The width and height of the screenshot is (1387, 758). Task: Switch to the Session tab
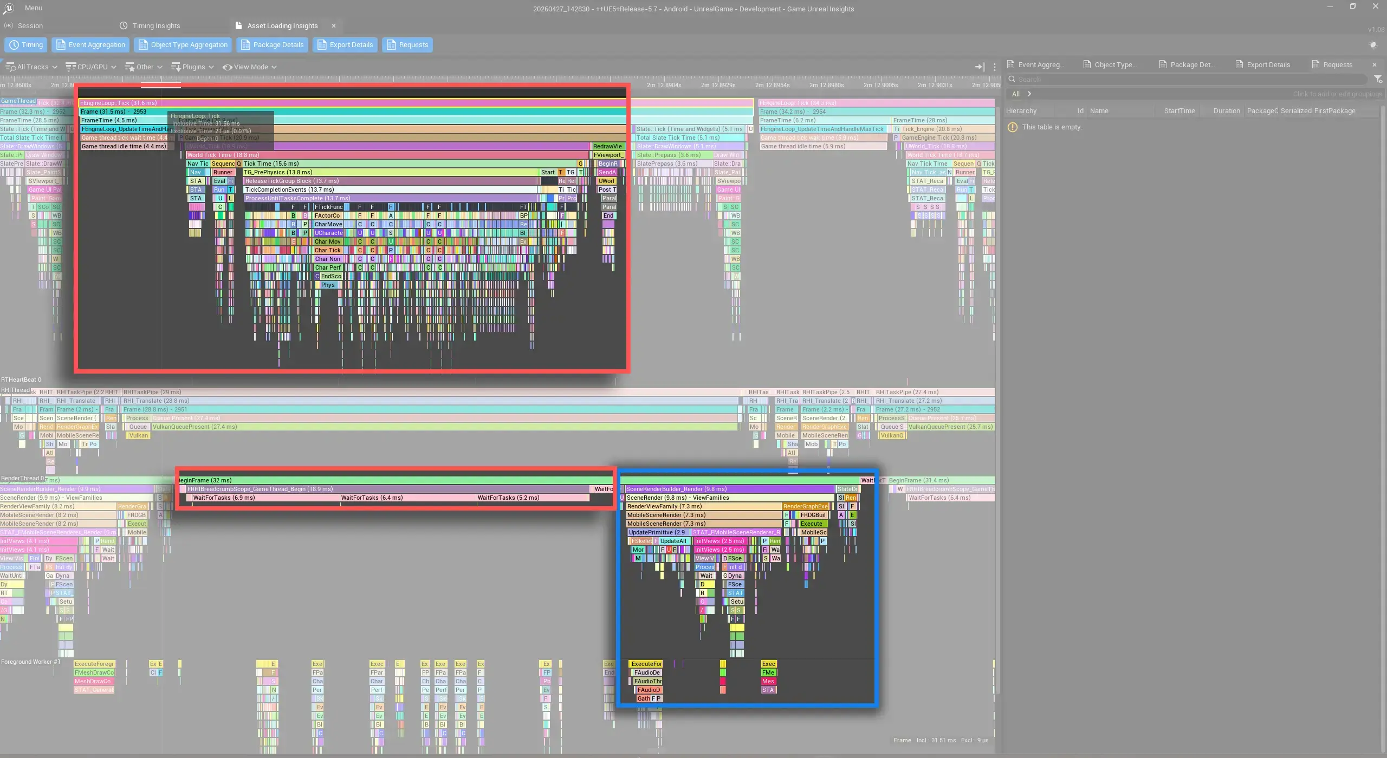[24, 25]
